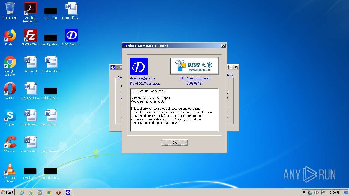Select the businessprin... document
Image resolution: width=349 pixels, height=196 pixels.
(x=30, y=91)
